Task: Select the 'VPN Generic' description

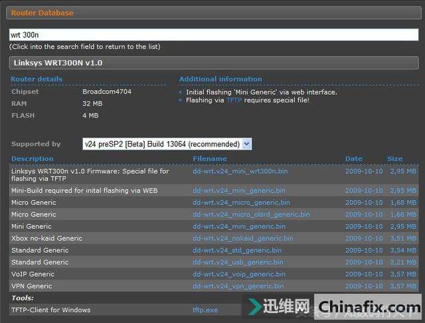Action: [x=32, y=286]
